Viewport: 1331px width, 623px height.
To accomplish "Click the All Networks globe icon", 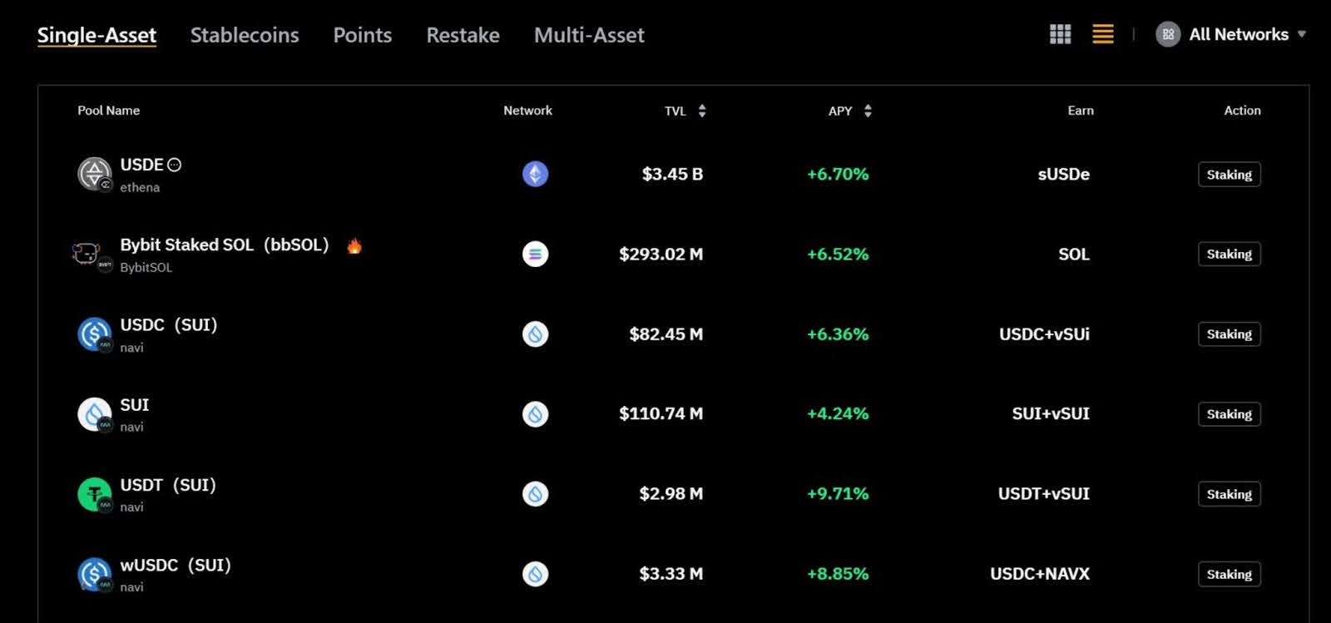I will pos(1168,34).
